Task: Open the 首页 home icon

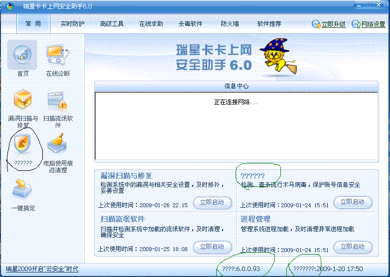Action: point(22,54)
